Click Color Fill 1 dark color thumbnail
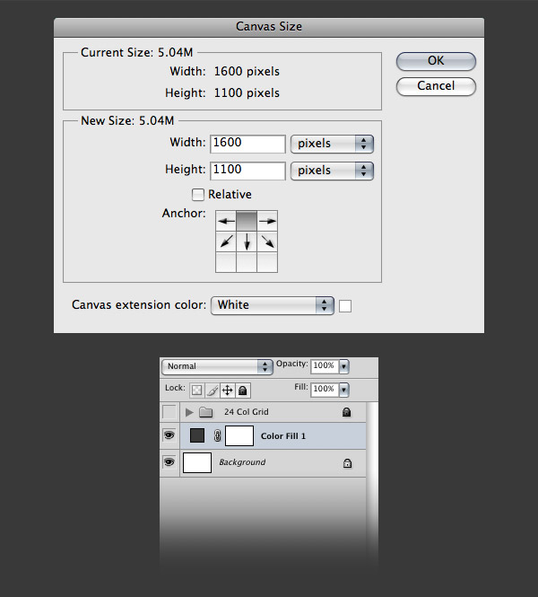Image resolution: width=538 pixels, height=597 pixels. [197, 435]
